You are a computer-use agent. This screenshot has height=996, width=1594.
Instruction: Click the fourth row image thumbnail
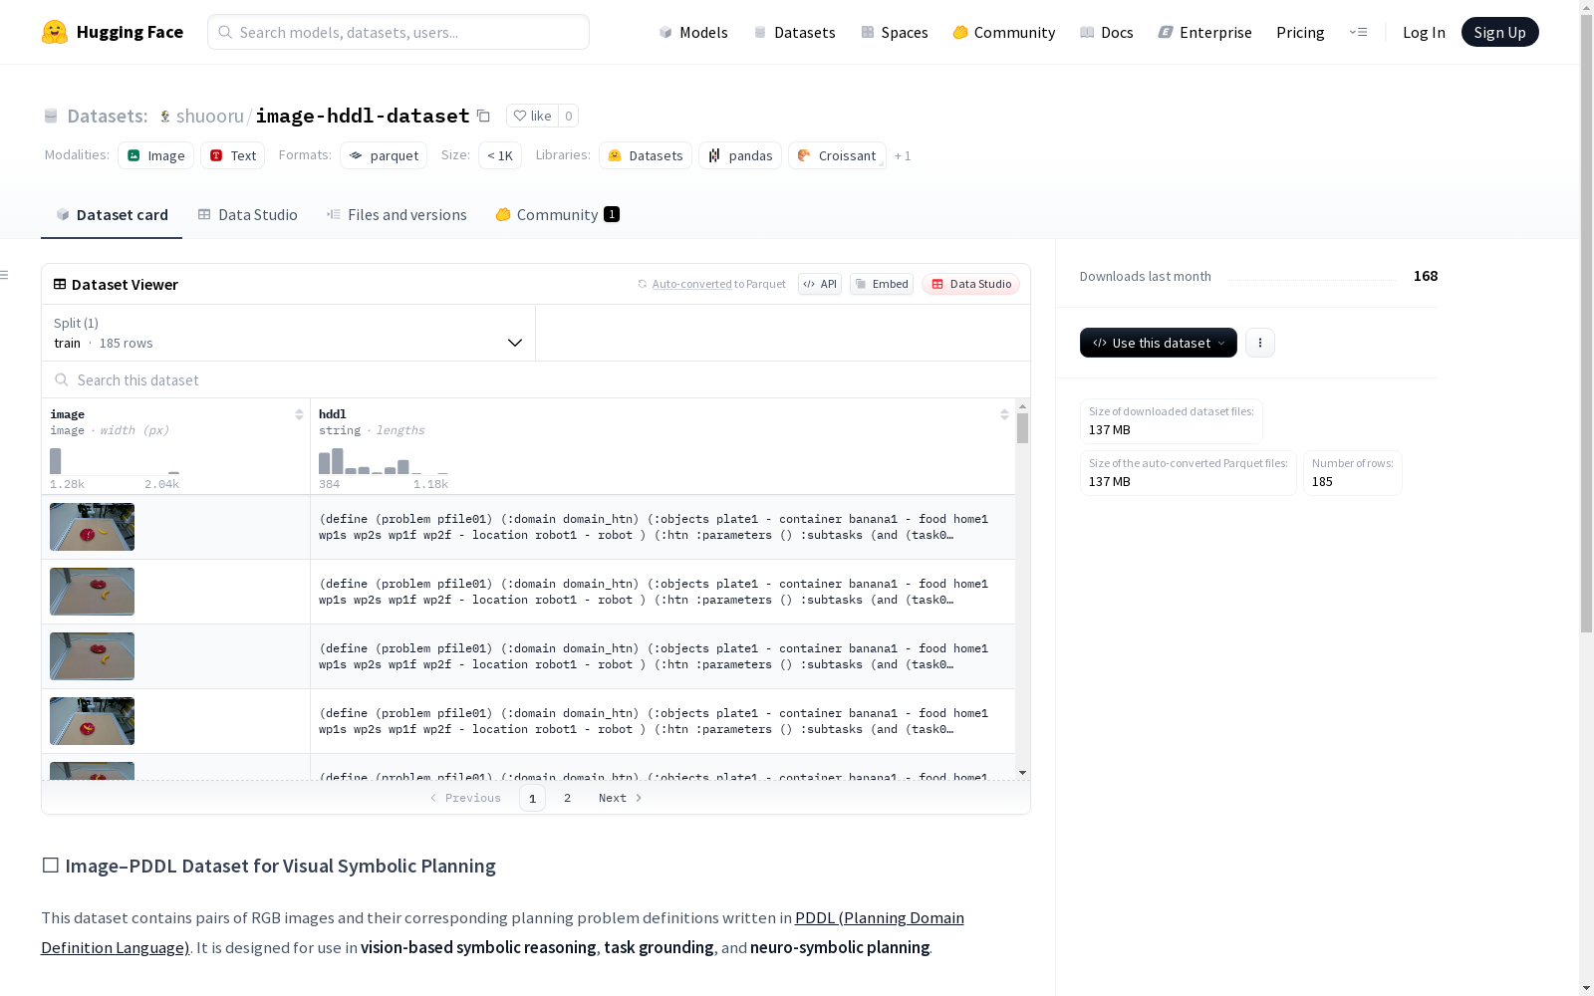(x=92, y=721)
